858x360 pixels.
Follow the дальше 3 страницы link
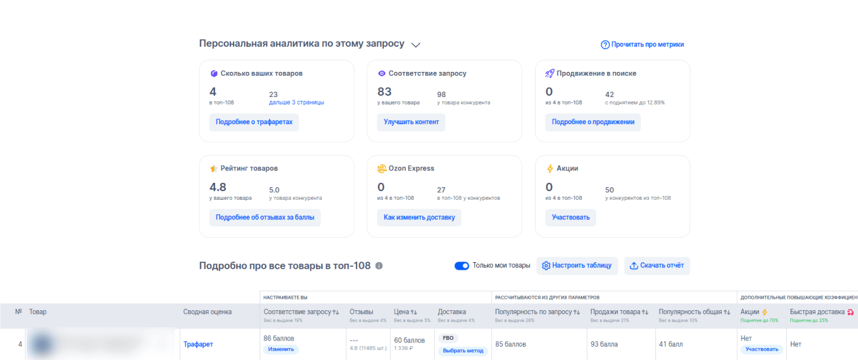coord(297,102)
